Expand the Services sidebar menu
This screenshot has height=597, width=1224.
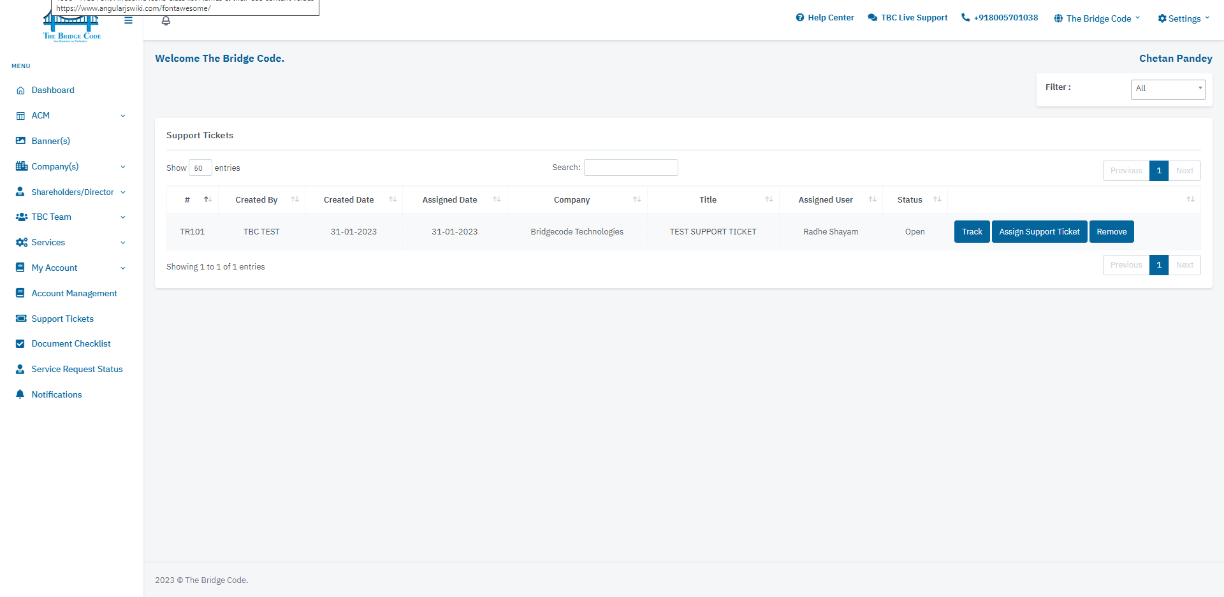(71, 242)
